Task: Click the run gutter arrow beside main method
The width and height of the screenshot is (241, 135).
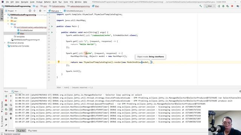Action: 52,32
